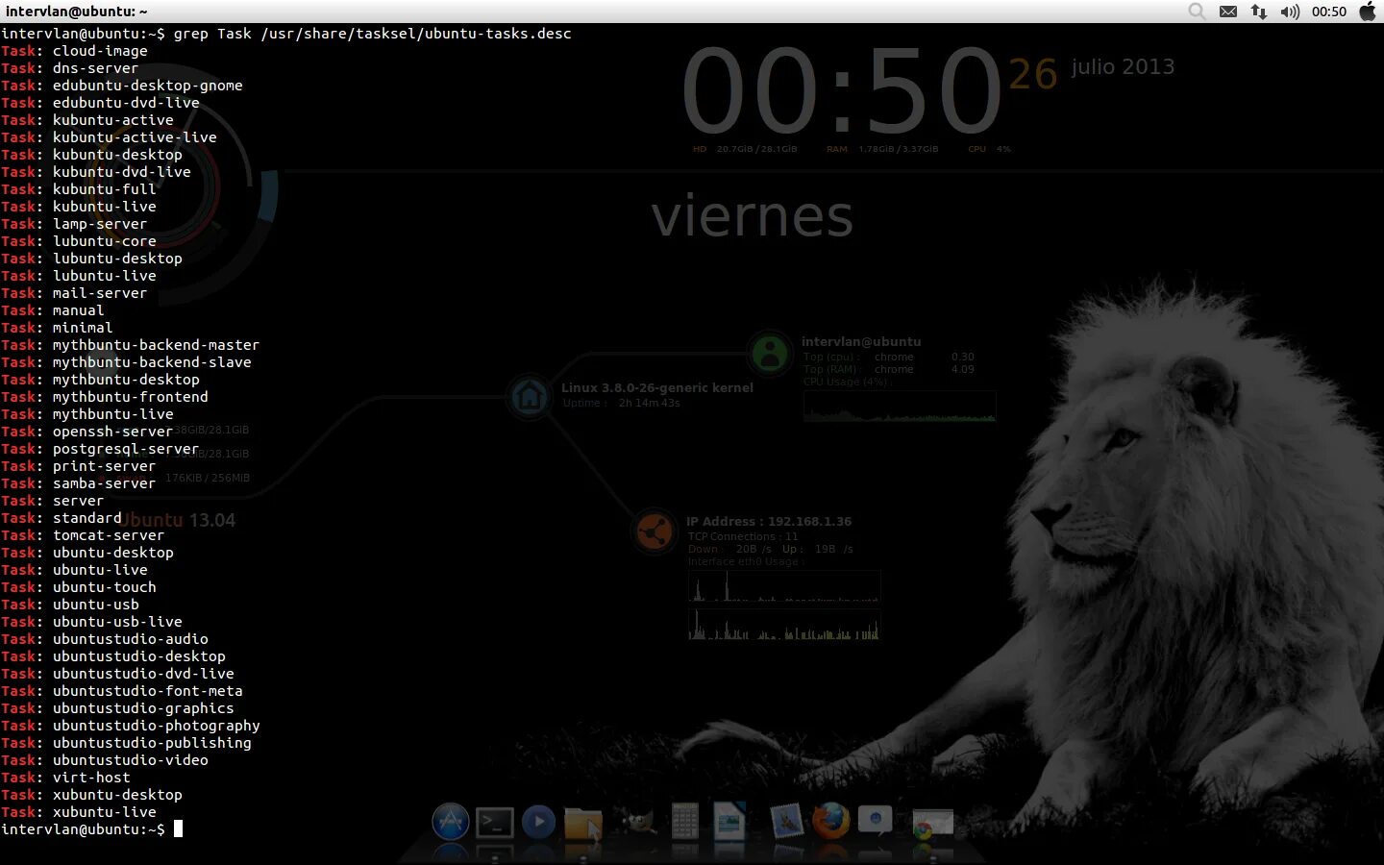Click the 'ubuntu-touch' task line
The width and height of the screenshot is (1384, 865).
click(78, 587)
